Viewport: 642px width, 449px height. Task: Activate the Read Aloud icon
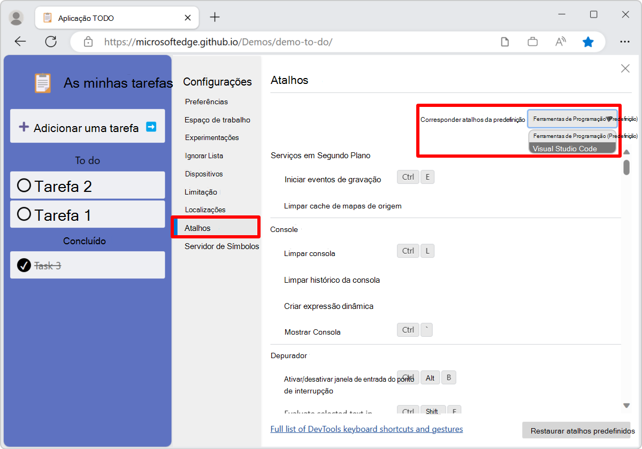coord(560,41)
